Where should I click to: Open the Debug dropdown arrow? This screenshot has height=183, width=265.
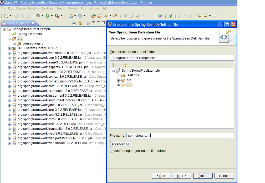[x=42, y=16]
